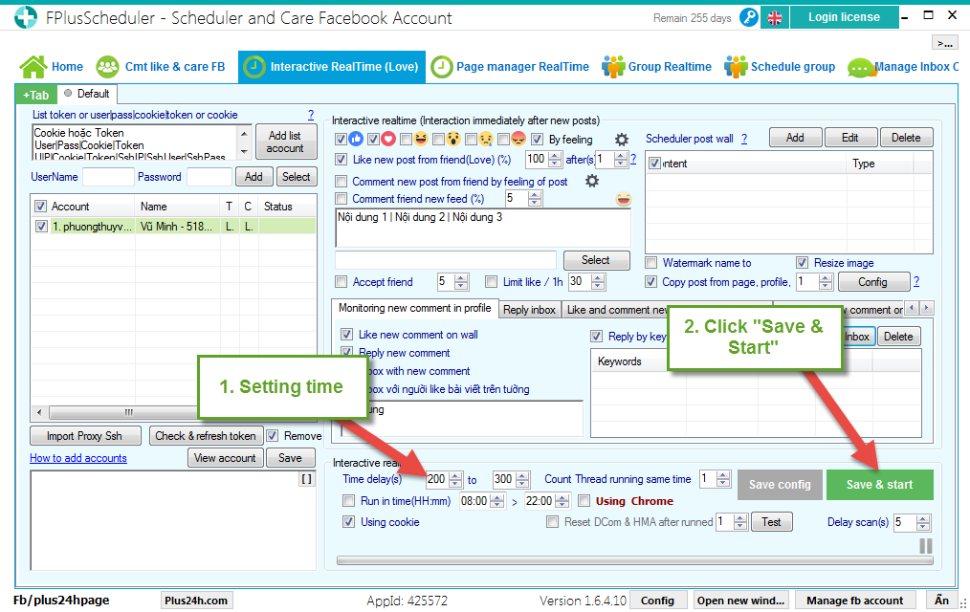970x612 pixels.
Task: Open comment by feeling settings gear
Action: 592,181
